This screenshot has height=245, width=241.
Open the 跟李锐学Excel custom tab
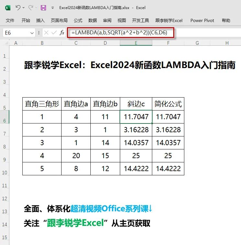tap(169, 20)
